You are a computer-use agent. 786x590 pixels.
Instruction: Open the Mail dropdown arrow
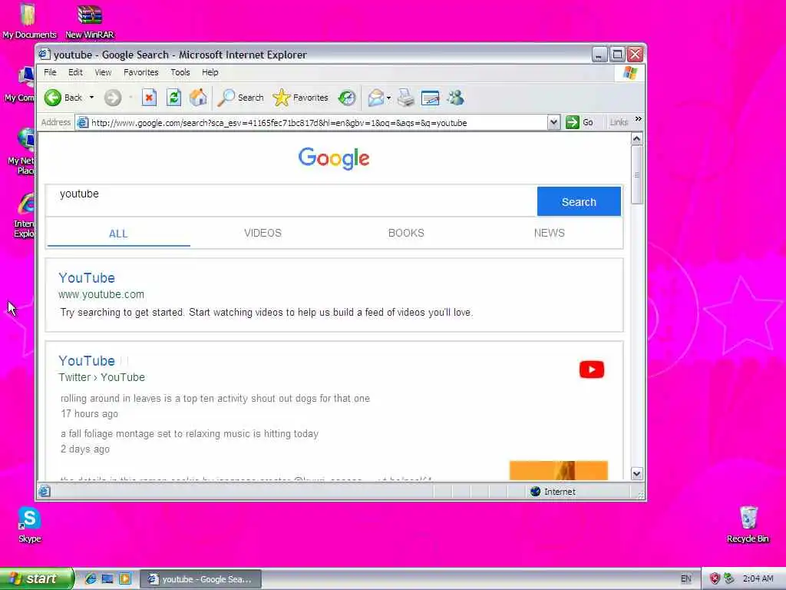(x=388, y=98)
